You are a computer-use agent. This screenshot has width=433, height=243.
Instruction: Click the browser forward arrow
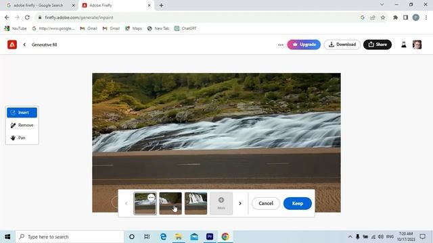click(x=17, y=18)
